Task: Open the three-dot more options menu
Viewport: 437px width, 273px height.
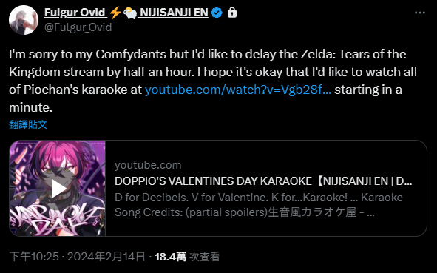Action: pos(420,13)
